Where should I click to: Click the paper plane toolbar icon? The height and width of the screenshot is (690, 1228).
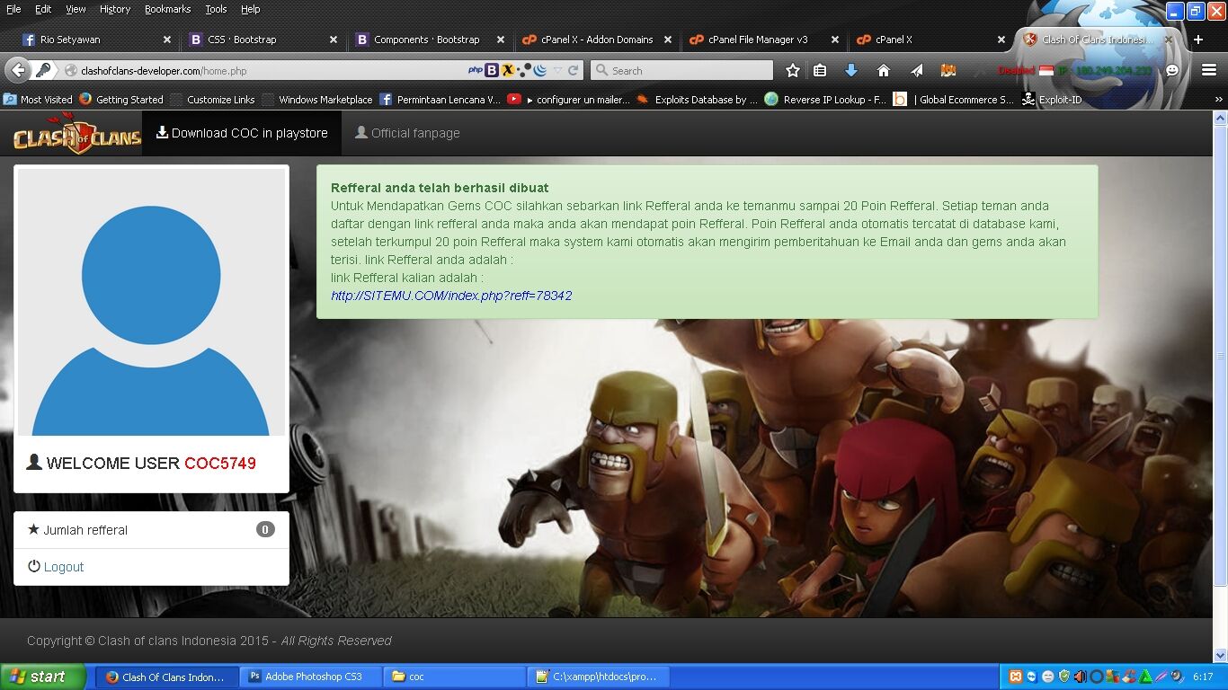click(x=916, y=70)
